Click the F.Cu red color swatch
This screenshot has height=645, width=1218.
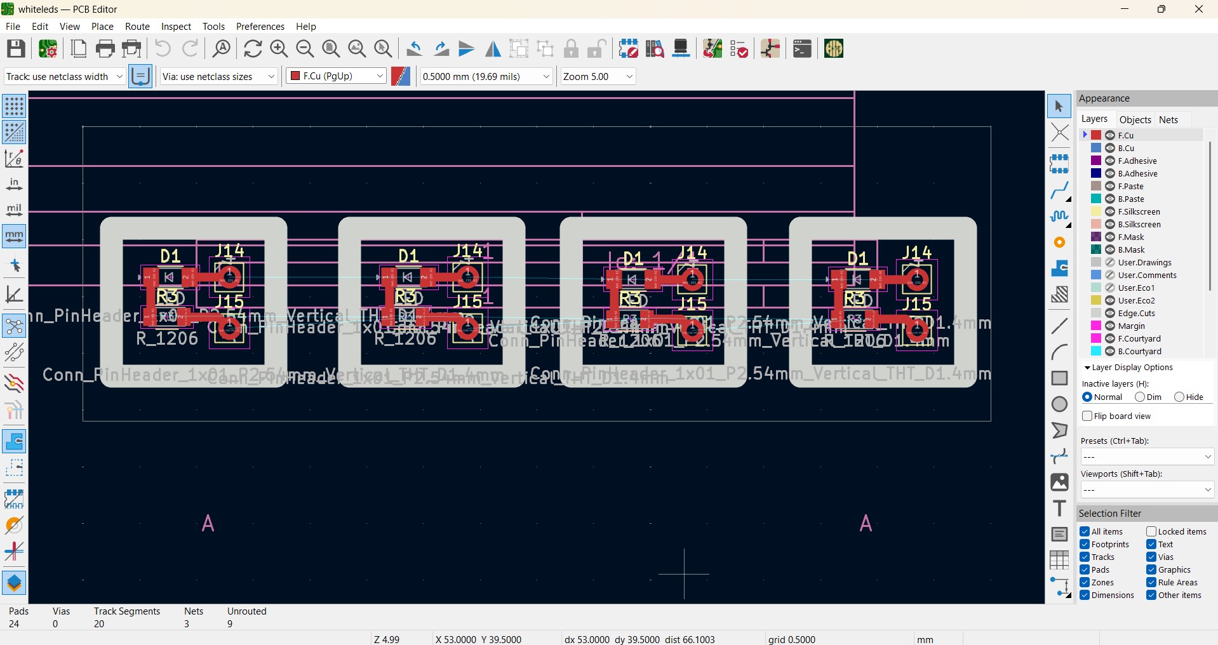[x=1096, y=135]
